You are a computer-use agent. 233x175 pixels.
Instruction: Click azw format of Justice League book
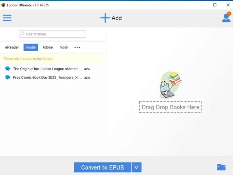click(x=87, y=69)
